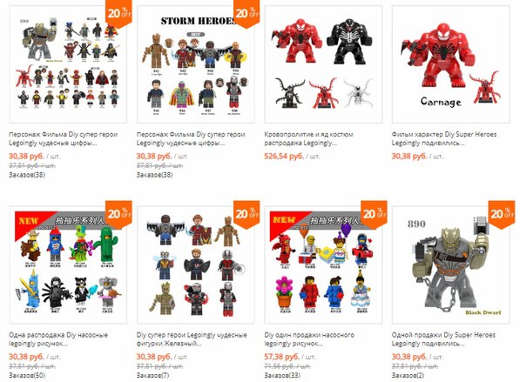526x382 pixels.
Task: Open first product image with many minifigures
Action: [x=68, y=64]
